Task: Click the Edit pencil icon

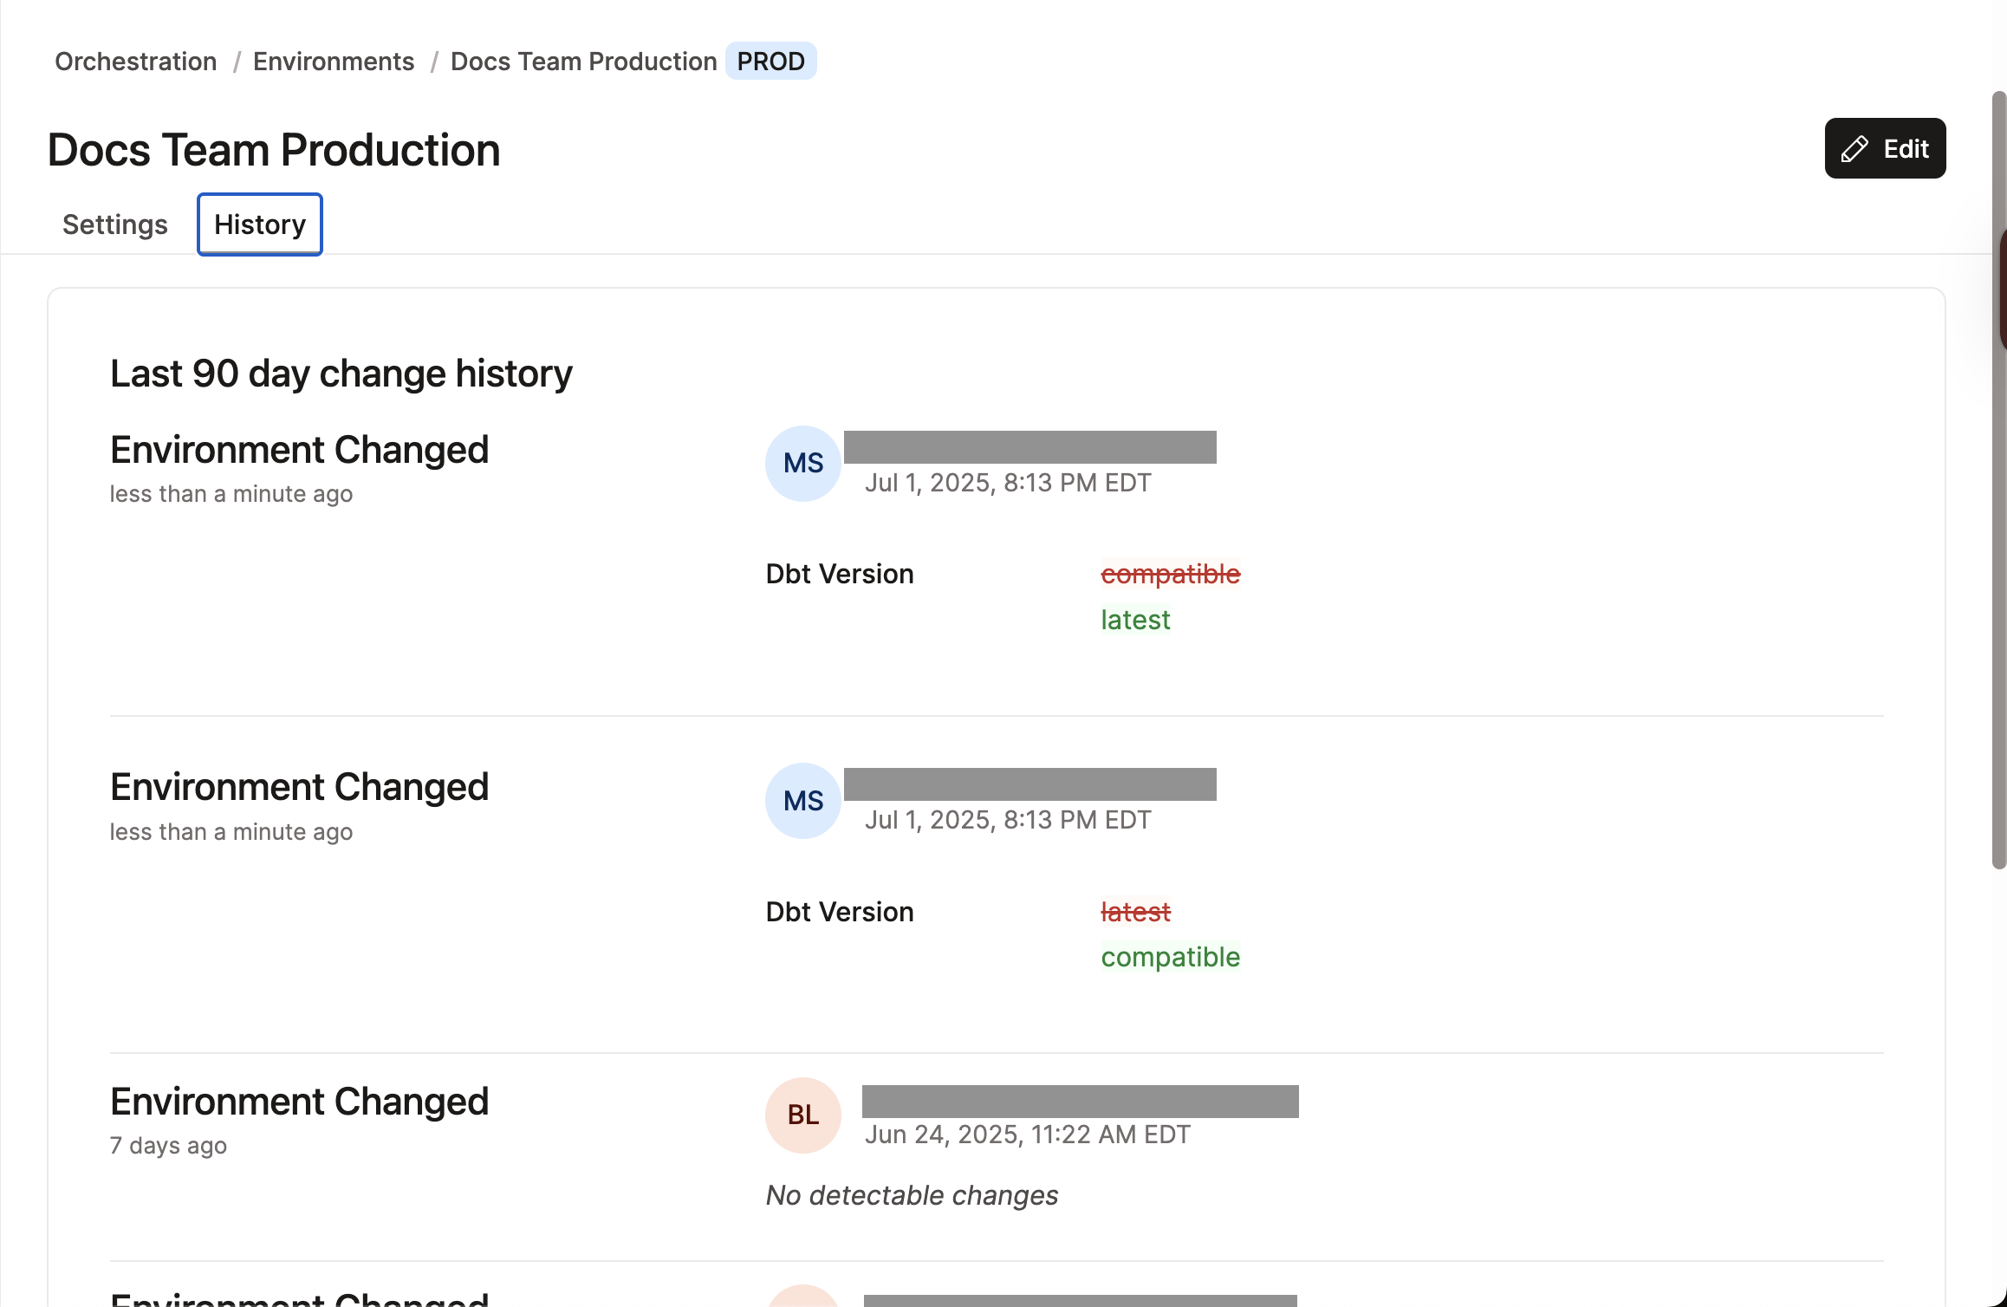Action: point(1854,148)
